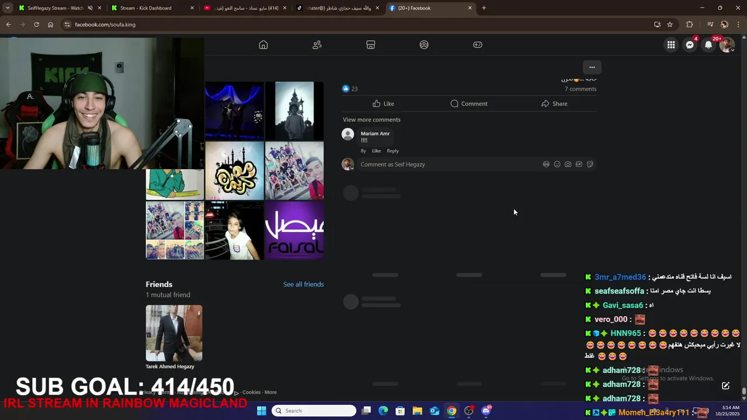Open Microsoft Edge from taskbar

[x=383, y=411]
